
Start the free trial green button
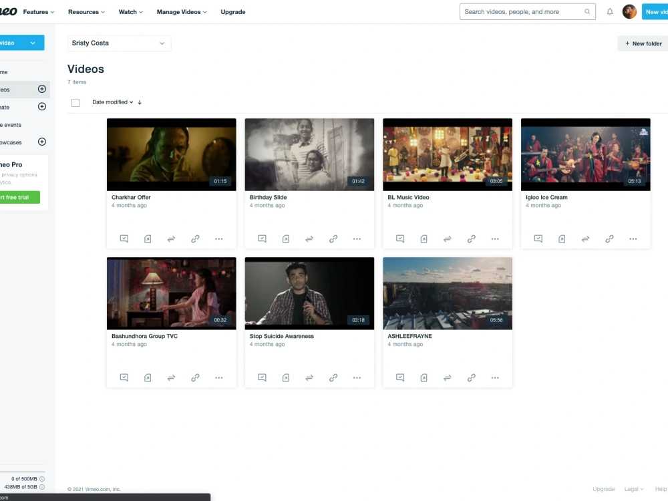coord(19,197)
